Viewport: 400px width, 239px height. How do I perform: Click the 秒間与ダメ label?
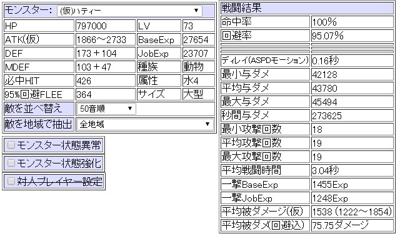coord(246,115)
